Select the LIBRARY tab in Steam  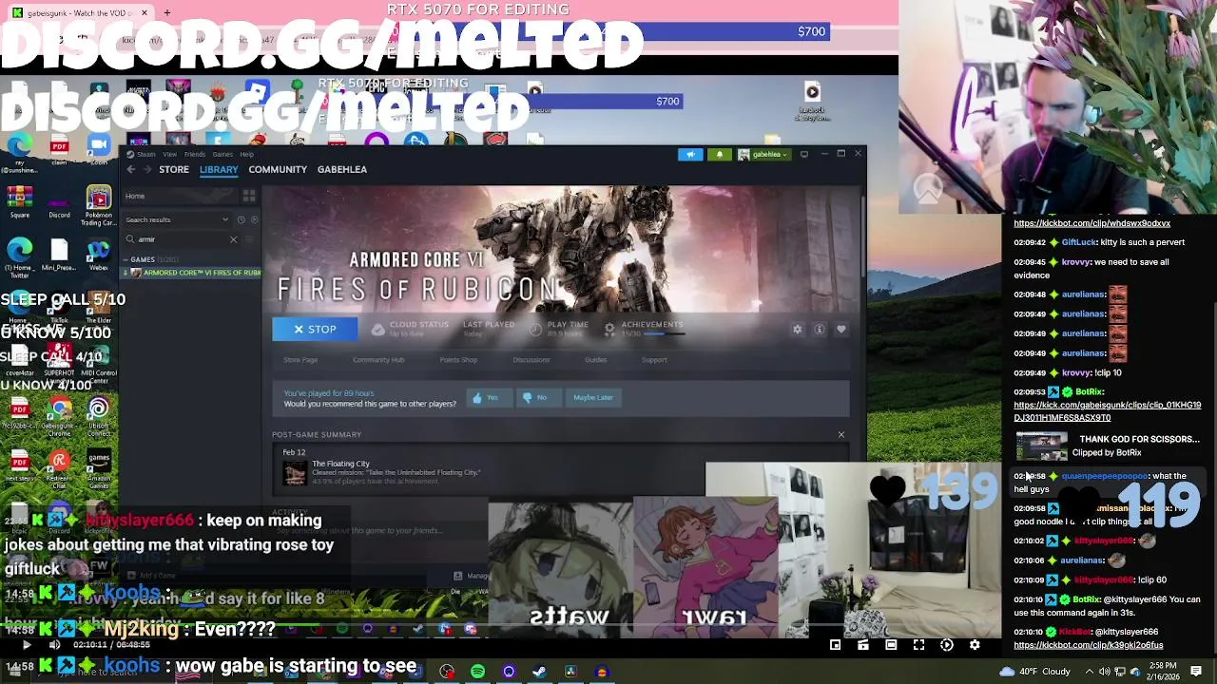coord(219,169)
